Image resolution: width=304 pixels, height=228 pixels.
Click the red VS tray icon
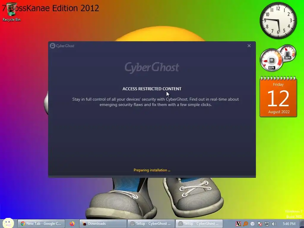pyautogui.click(x=238, y=224)
